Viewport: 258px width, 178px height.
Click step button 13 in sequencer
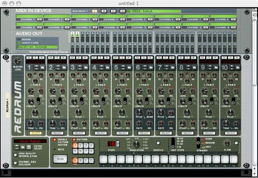(208, 159)
